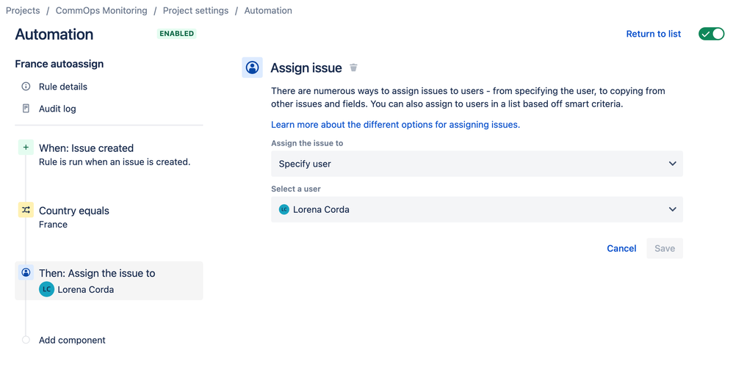
Task: Click the blue assign action icon in rule chain
Action: pyautogui.click(x=26, y=272)
